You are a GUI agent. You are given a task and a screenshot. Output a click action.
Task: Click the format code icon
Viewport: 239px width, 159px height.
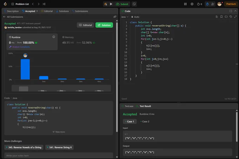point(217,17)
